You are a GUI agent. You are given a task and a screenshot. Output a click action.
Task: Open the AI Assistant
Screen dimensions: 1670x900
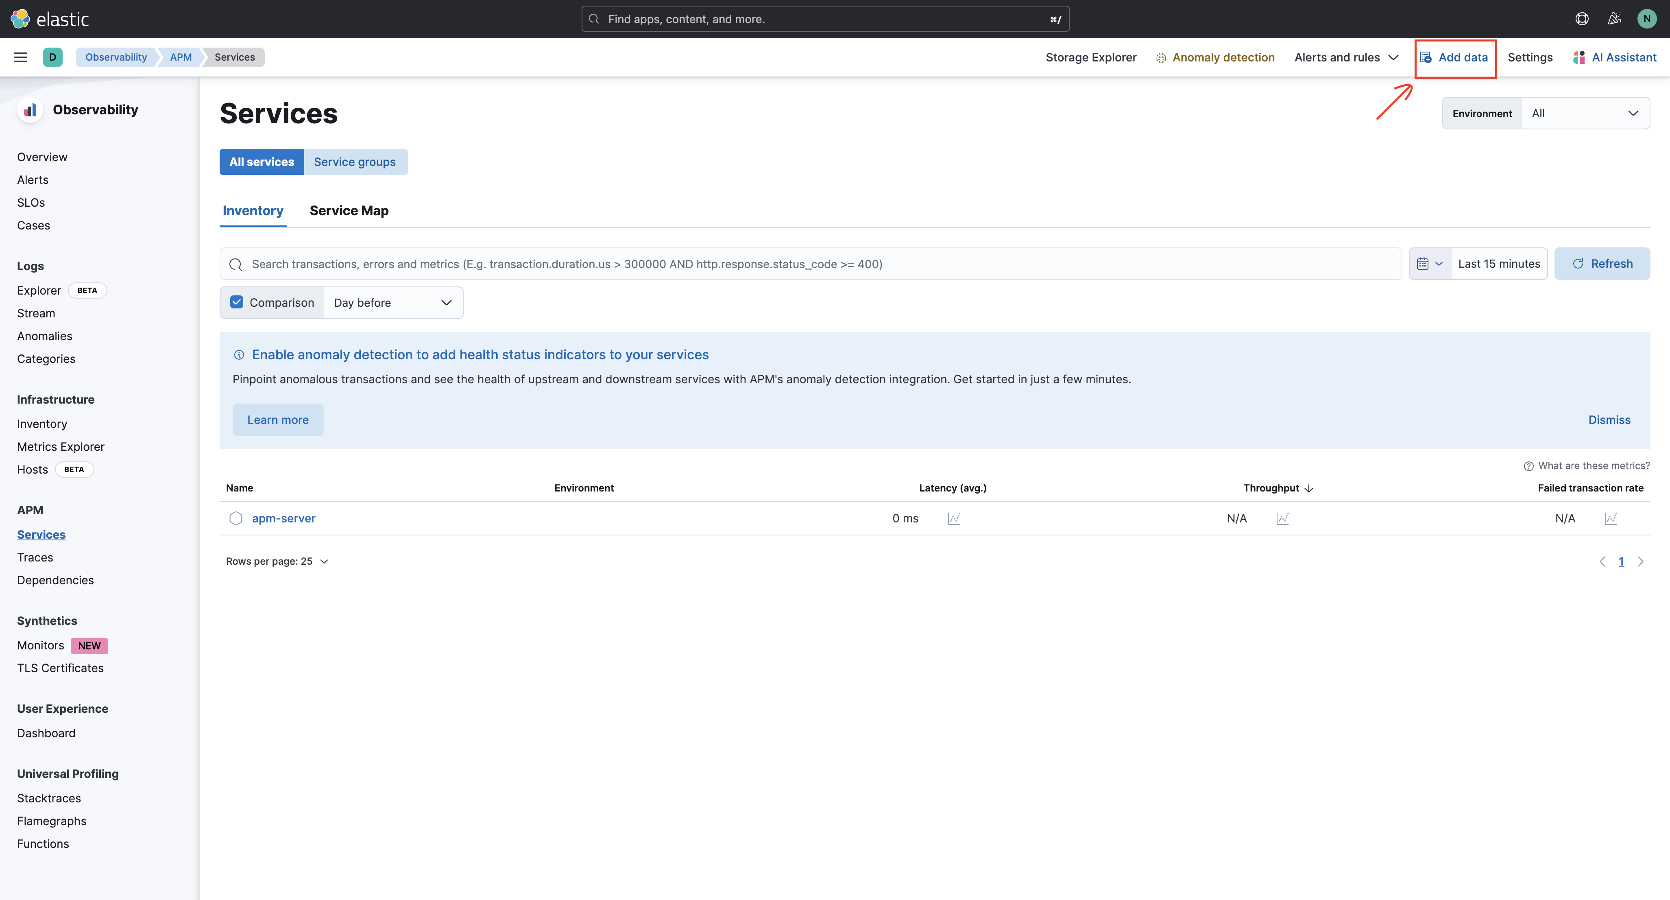1614,57
